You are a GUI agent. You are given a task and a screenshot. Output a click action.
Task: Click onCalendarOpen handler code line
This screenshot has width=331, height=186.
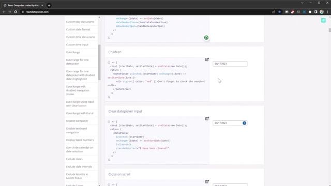click(140, 26)
